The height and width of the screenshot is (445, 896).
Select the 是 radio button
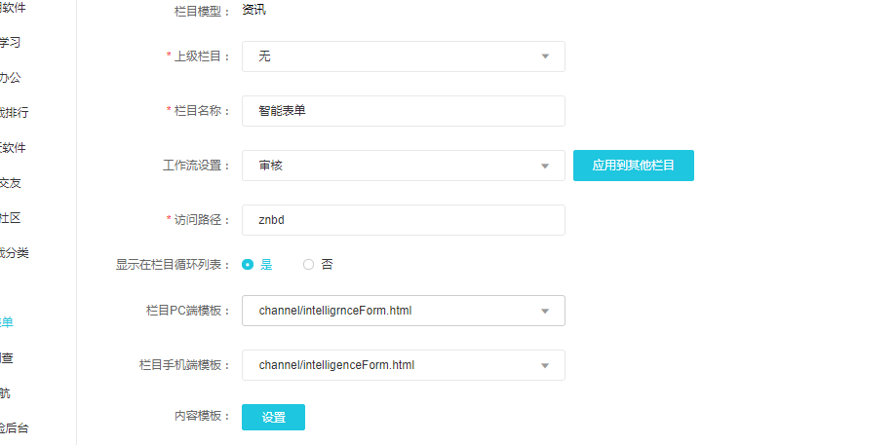(x=249, y=264)
